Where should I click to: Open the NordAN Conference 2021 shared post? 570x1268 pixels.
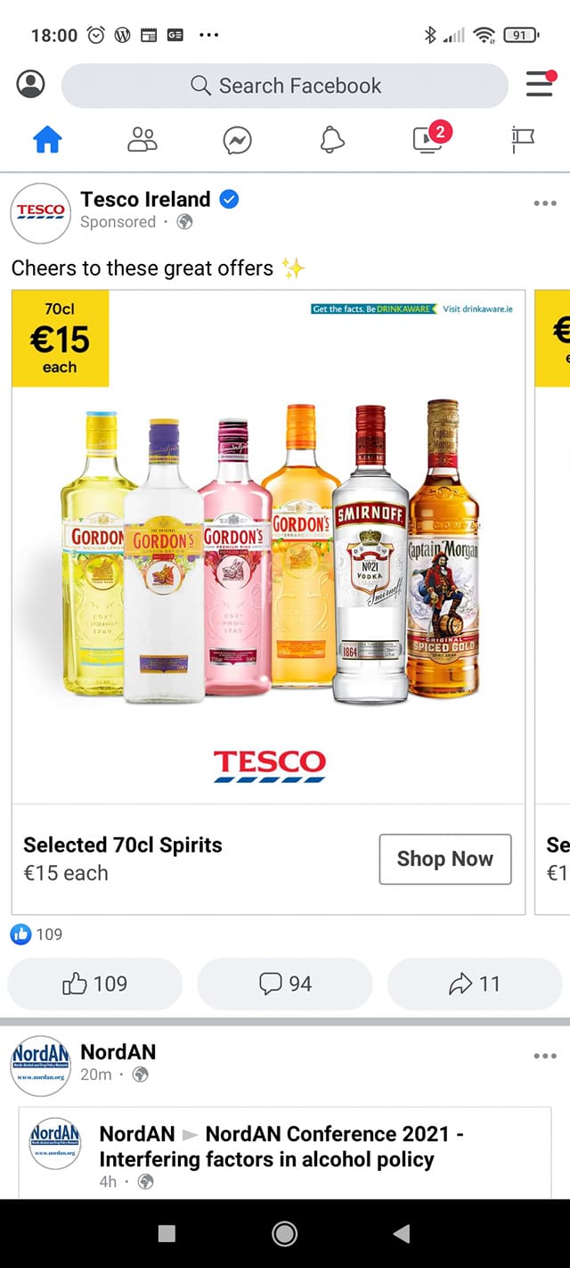click(285, 1152)
